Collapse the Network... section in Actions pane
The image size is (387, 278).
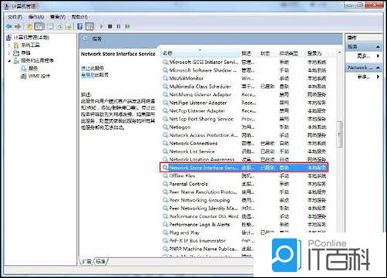point(378,68)
